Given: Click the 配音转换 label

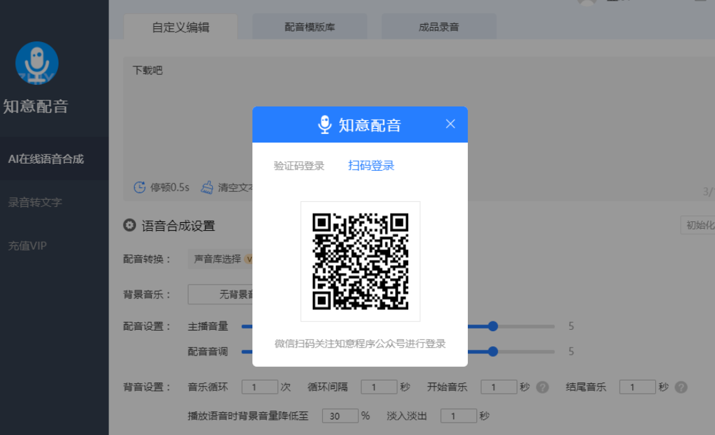Looking at the screenshot, I should (x=147, y=260).
